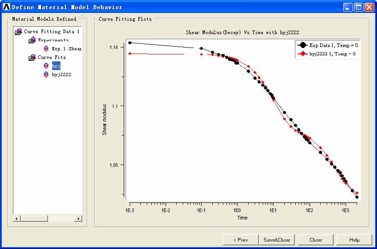Screen dimensions: 377x249
Task: Select Exp.1 Shear experiment entry
Action: (66, 48)
